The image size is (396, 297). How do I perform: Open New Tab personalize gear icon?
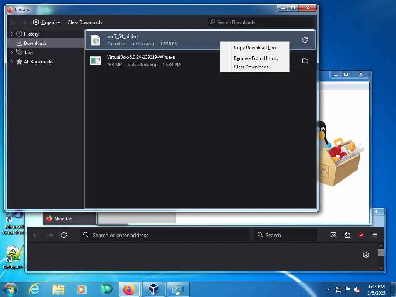tap(366, 255)
